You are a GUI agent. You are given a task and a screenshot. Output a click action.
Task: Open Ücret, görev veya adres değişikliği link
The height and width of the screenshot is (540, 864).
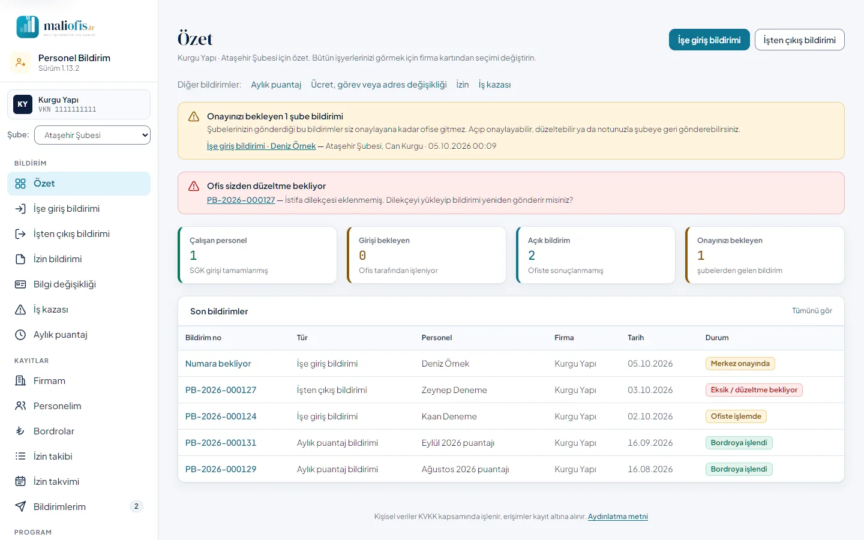[379, 85]
